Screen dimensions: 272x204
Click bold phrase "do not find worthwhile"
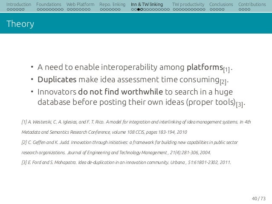click(x=120, y=92)
